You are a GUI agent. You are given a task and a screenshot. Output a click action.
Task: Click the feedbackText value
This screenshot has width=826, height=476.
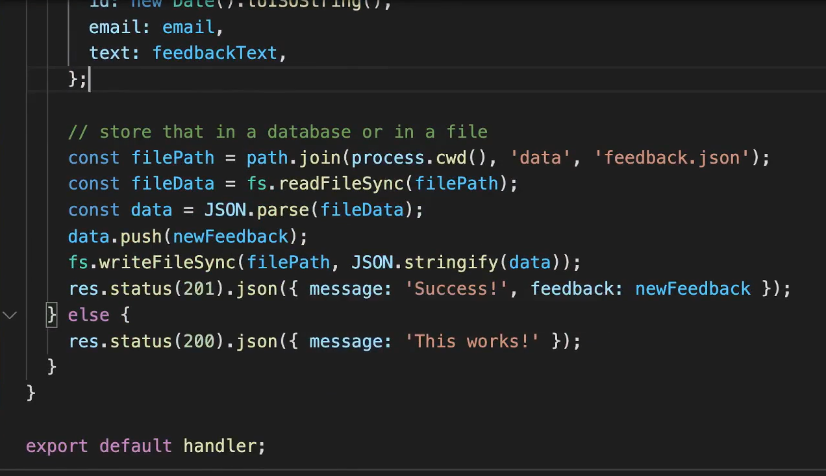pyautogui.click(x=215, y=53)
